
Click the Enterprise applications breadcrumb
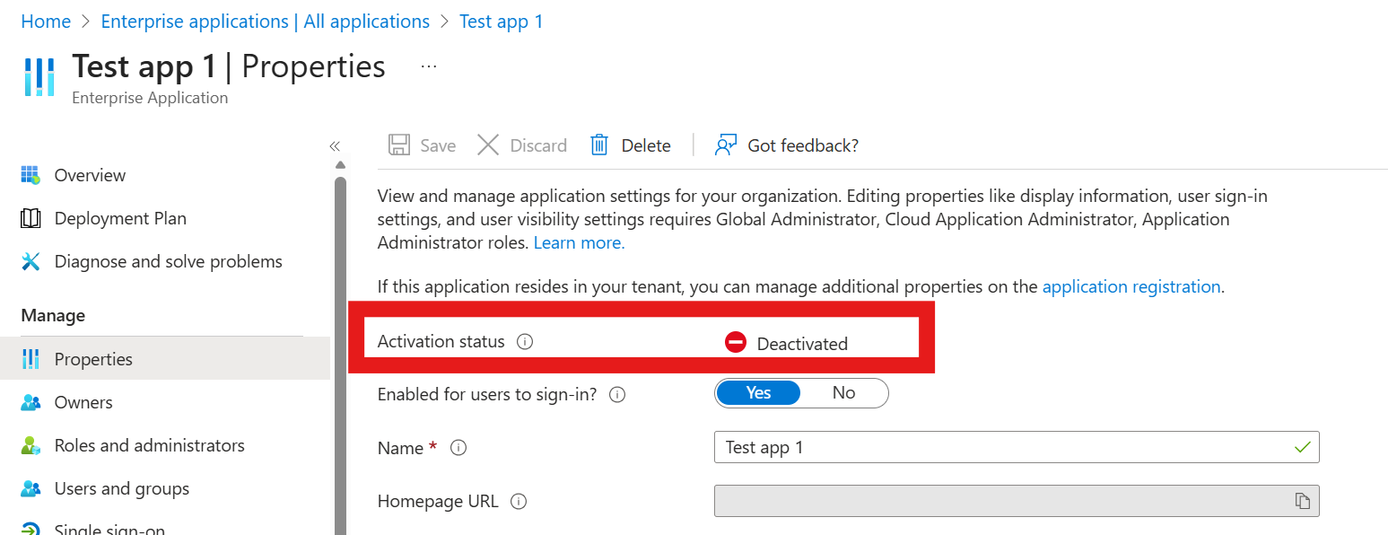(x=265, y=21)
